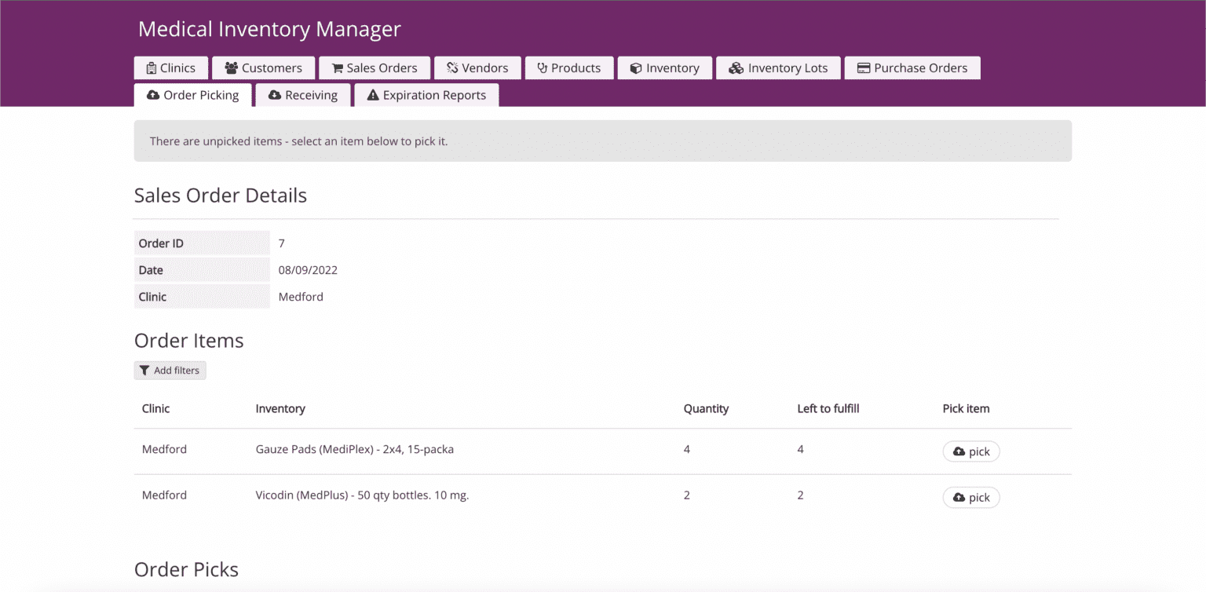Click the Customers people icon
The height and width of the screenshot is (592, 1206).
pyautogui.click(x=231, y=68)
